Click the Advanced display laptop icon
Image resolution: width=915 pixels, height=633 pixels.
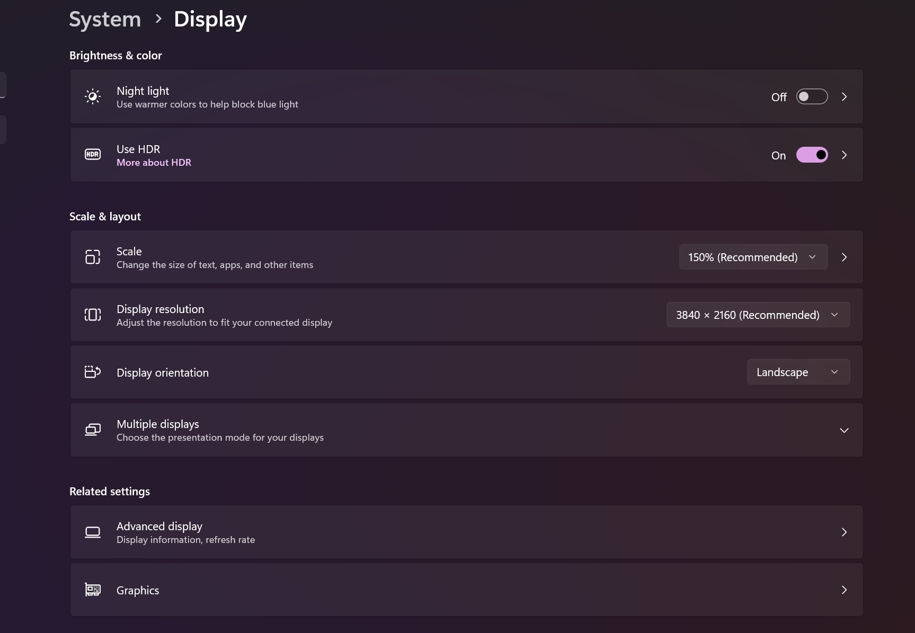(x=93, y=532)
